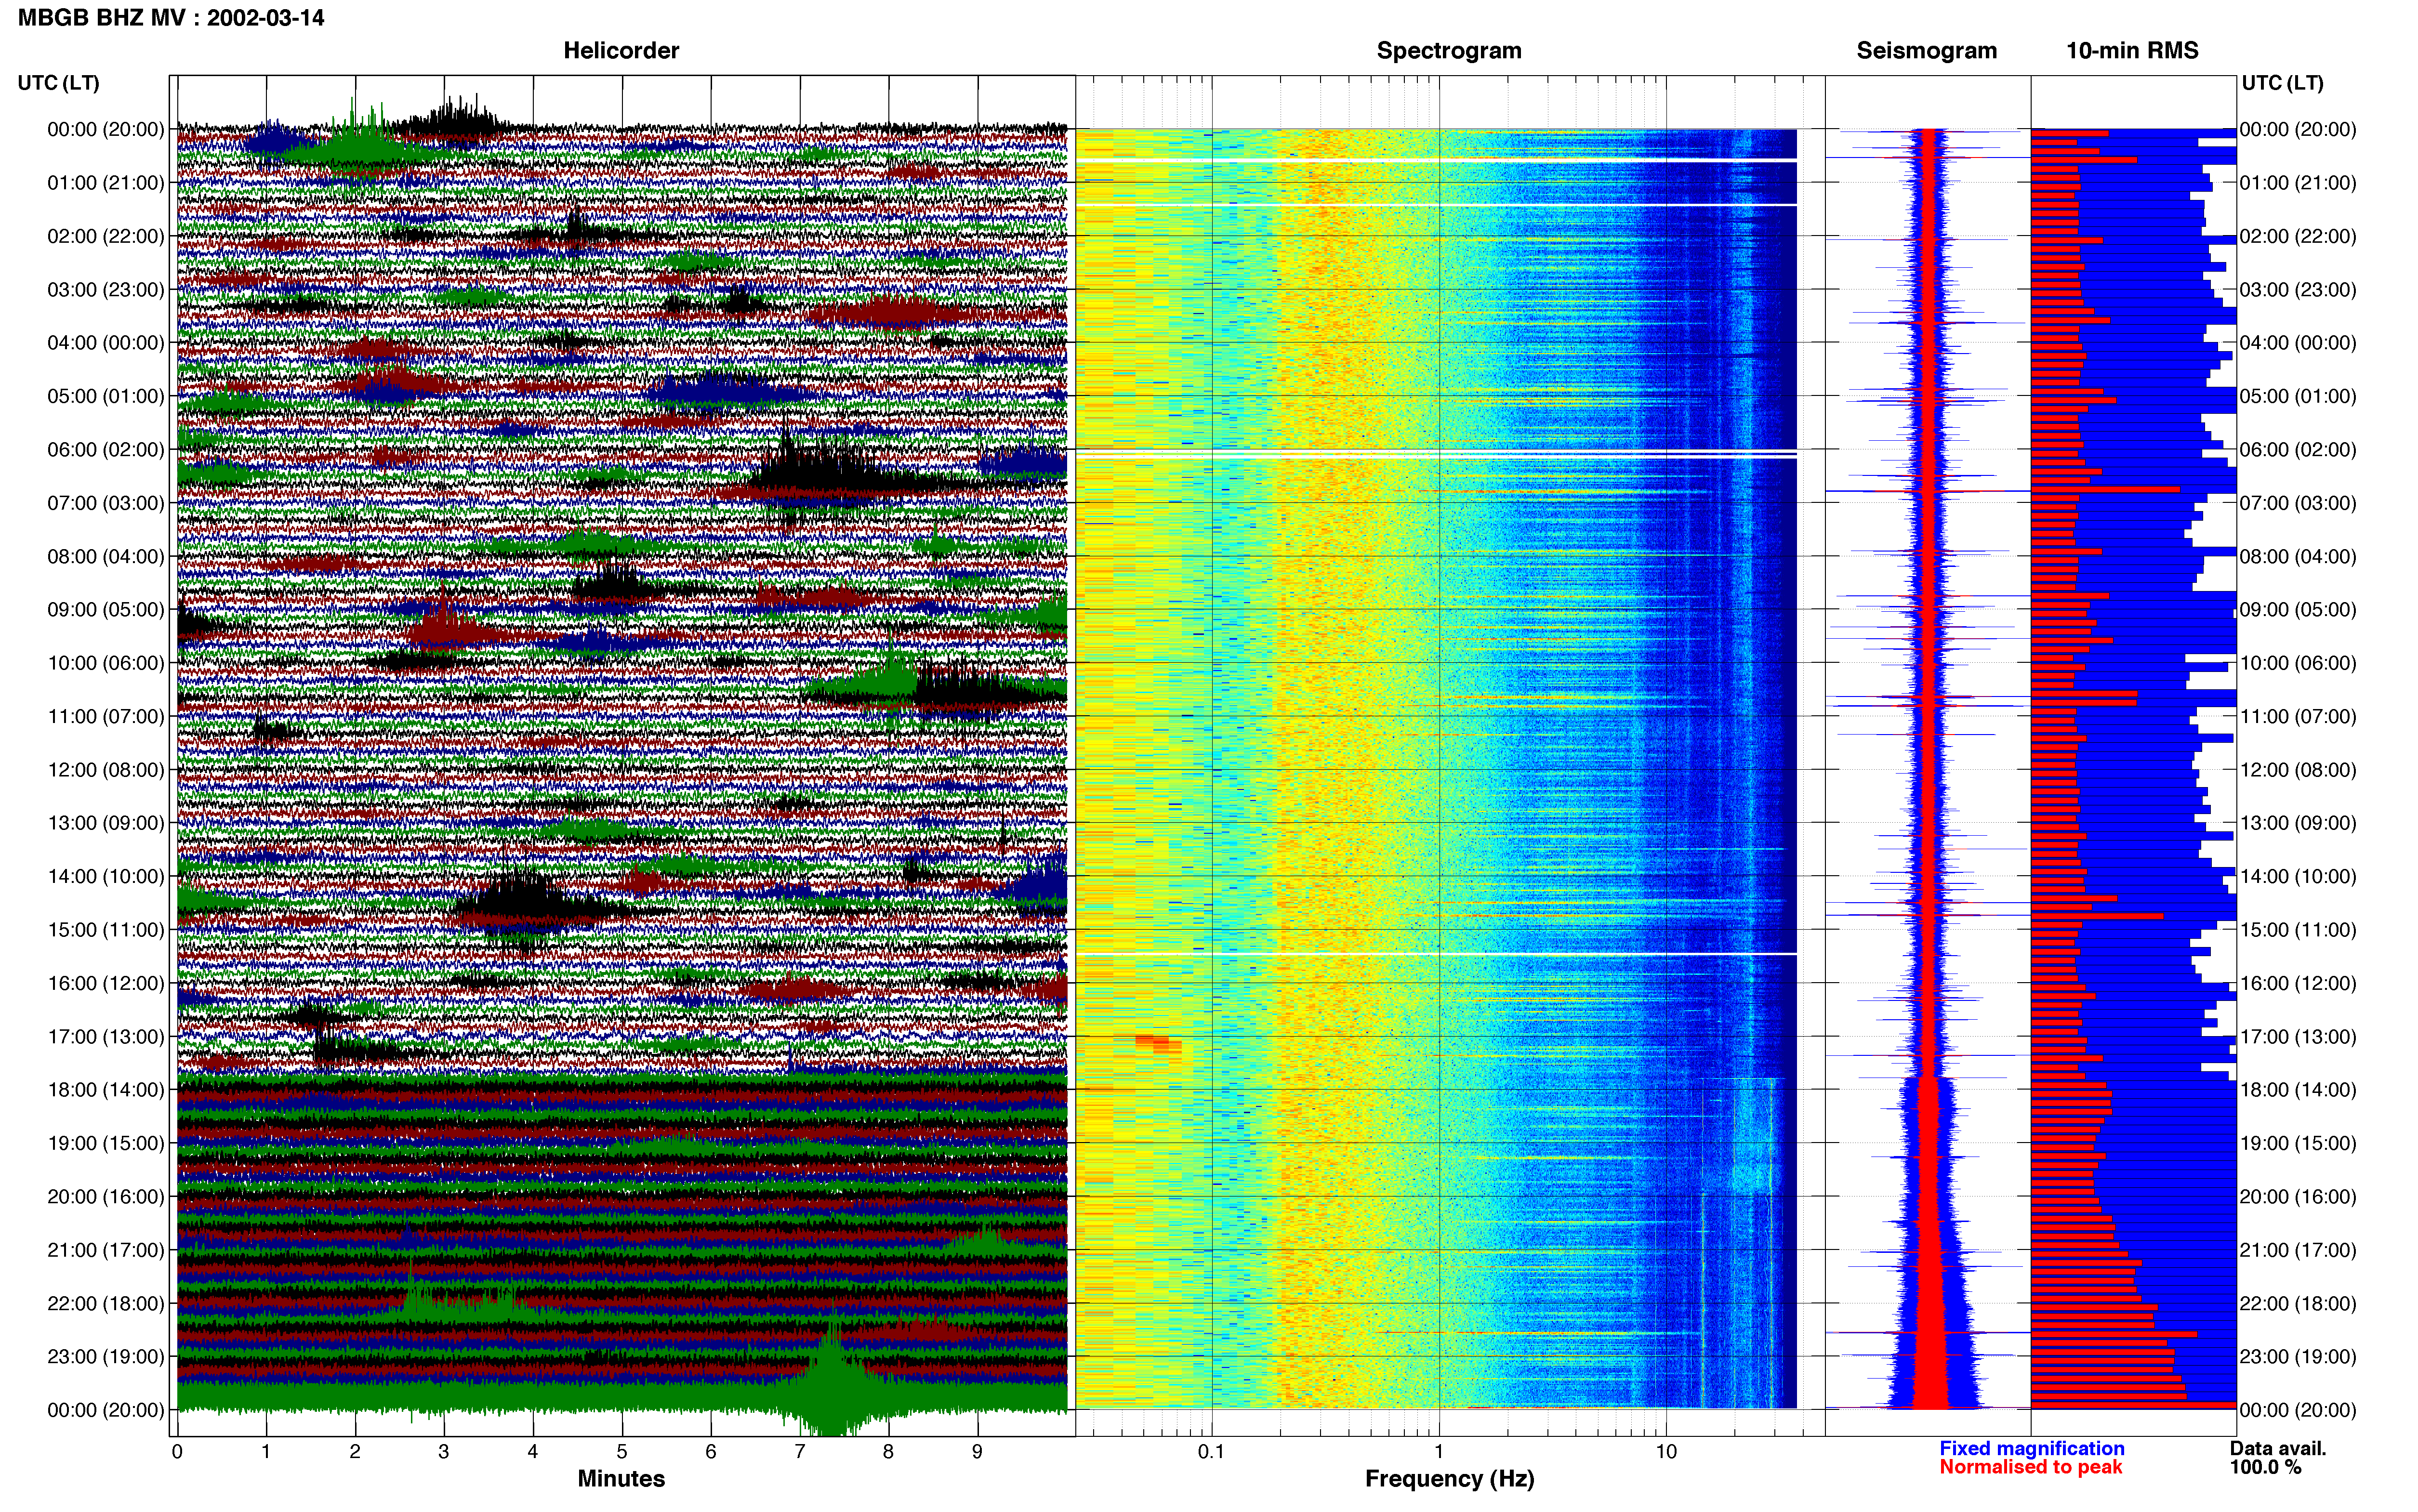Viewport: 2418px width, 1512px height.
Task: Click the '0.1' tick on Frequency axis
Action: pos(1211,1452)
